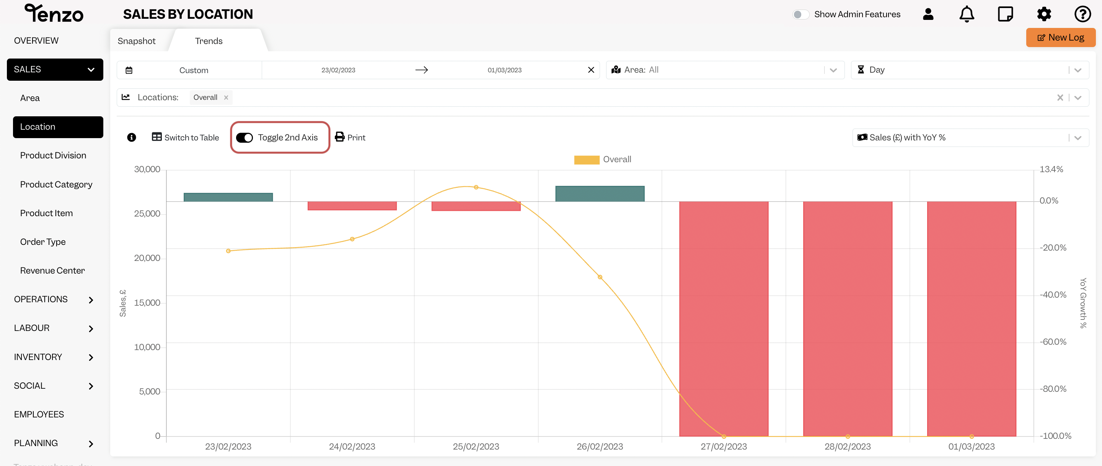Click the Overall legend color swatch

(587, 160)
